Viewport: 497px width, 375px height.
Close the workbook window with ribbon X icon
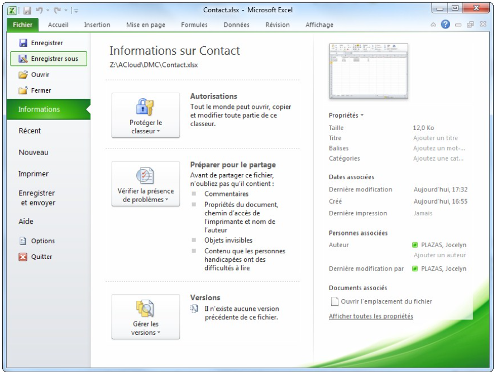tap(482, 24)
